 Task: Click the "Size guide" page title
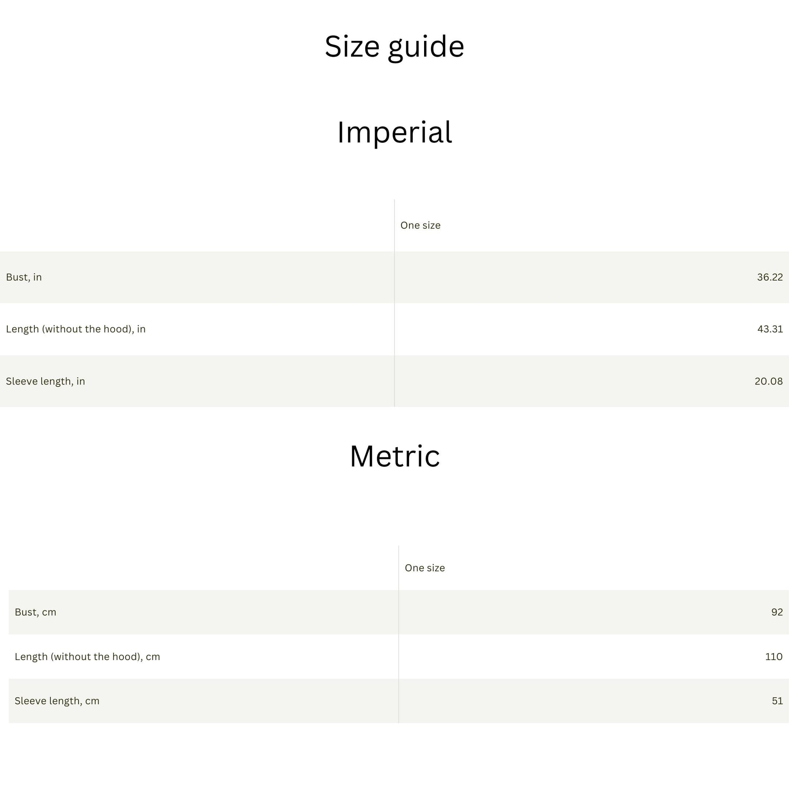394,47
